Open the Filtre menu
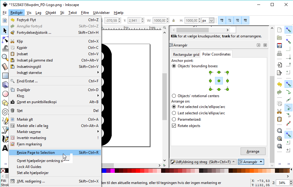Image resolution: width=293 pixels, height=187 pixels. (85, 13)
